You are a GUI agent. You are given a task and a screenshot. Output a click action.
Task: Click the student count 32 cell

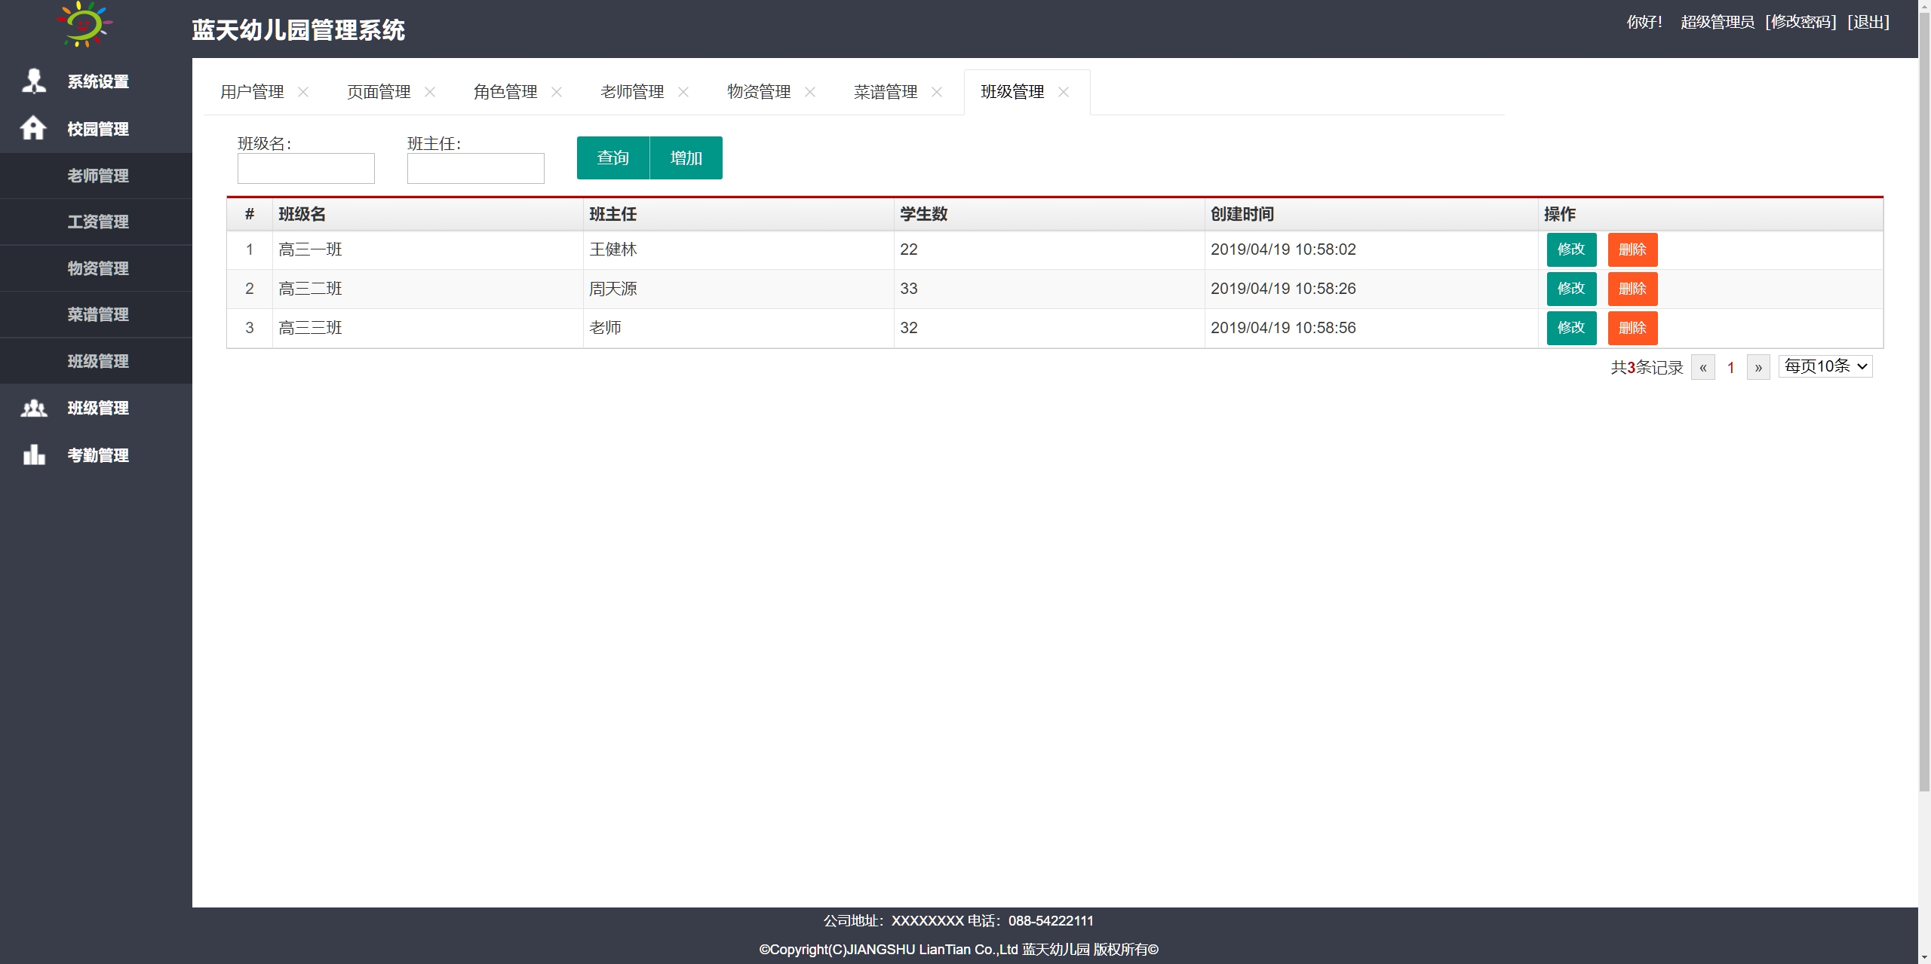coord(1049,328)
